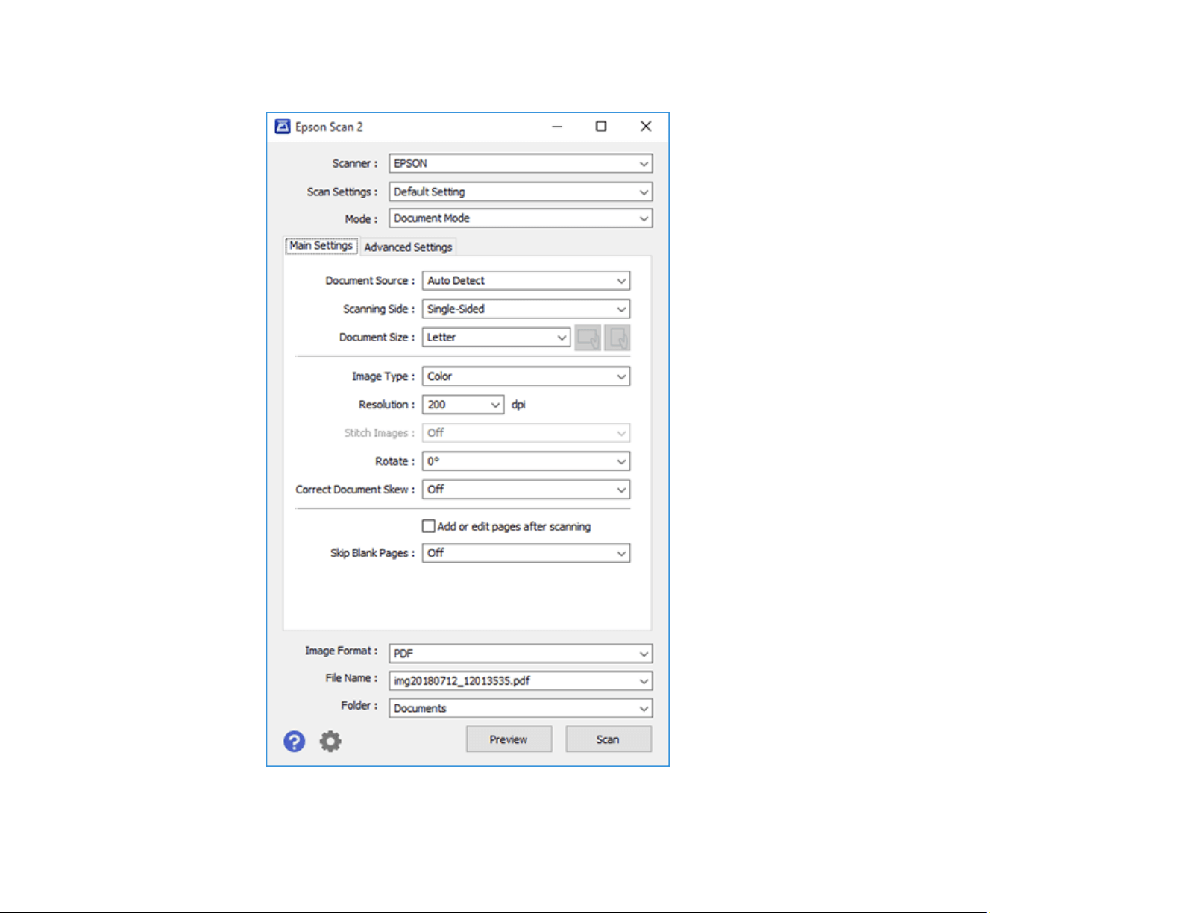Viewport: 1182px width, 913px height.
Task: Expand the Scan Settings dropdown
Action: click(521, 192)
